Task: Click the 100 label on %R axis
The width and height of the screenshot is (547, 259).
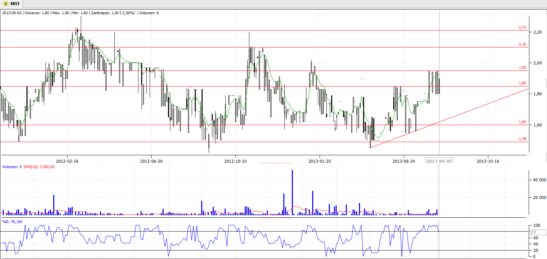Action: [x=536, y=225]
